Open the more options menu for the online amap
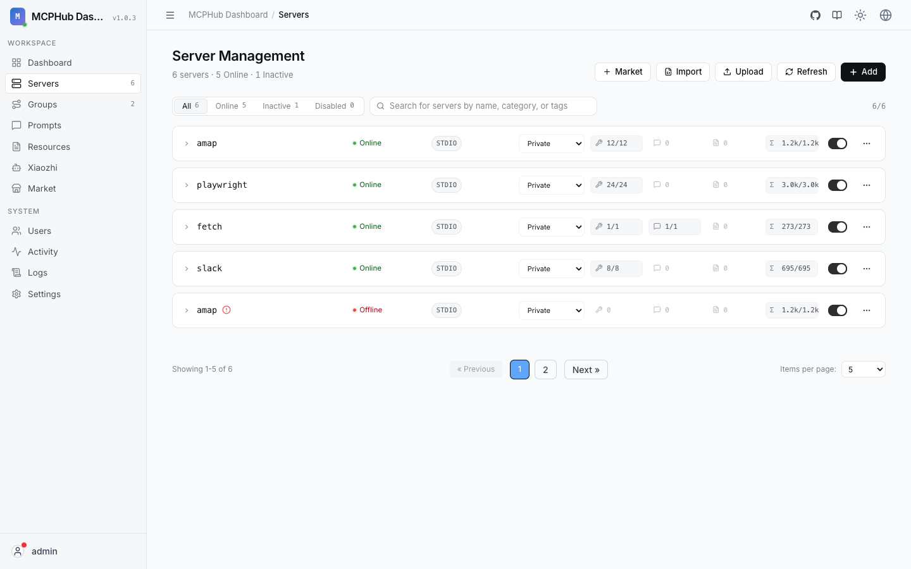 coord(867,144)
